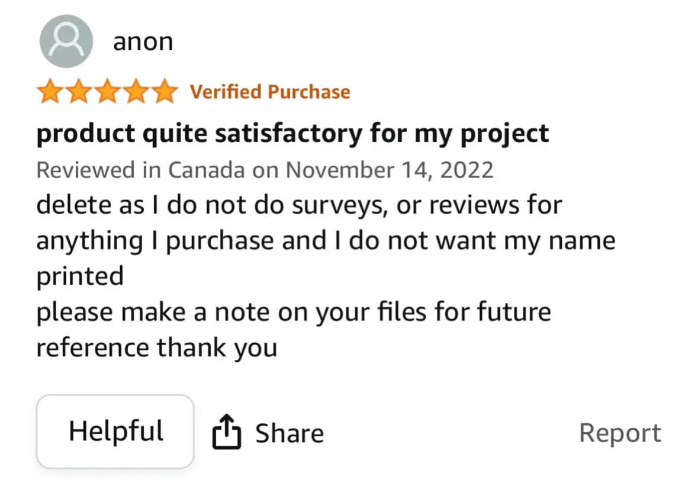Click the 'please make a note' line
This screenshot has width=698, height=483.
[x=294, y=312]
